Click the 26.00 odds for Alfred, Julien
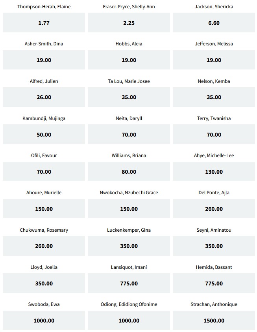Screen dimensions: 257x332 44,97
